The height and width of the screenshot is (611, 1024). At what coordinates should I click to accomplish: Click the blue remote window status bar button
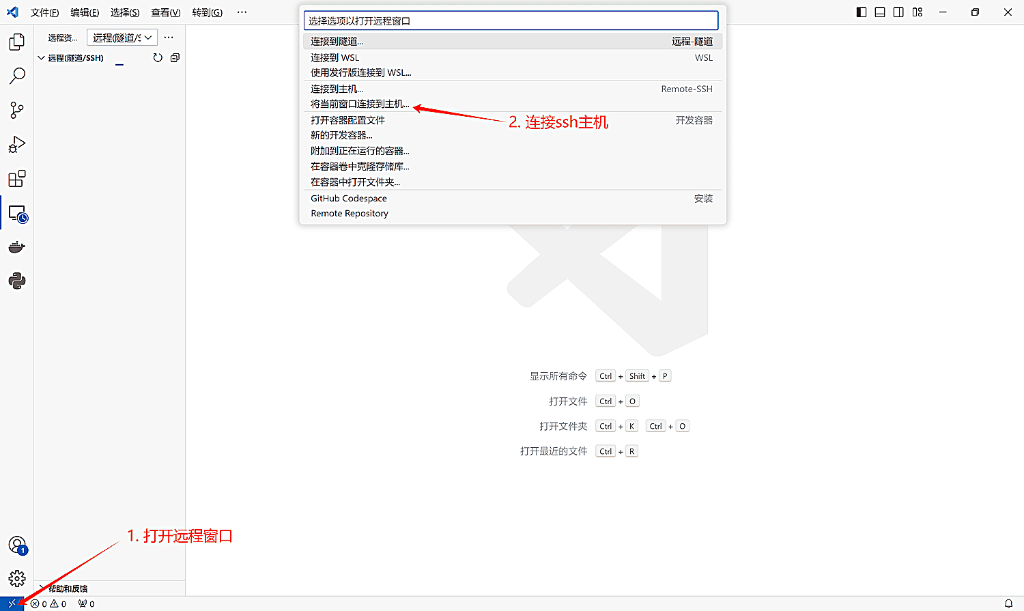[12, 603]
